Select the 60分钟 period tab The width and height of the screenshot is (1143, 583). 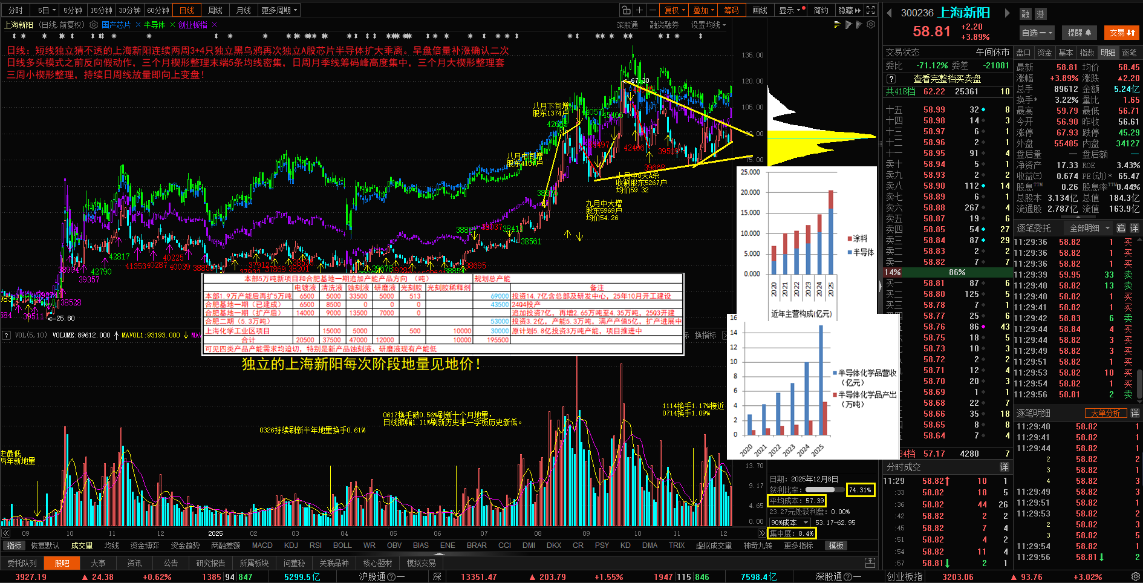pyautogui.click(x=158, y=10)
